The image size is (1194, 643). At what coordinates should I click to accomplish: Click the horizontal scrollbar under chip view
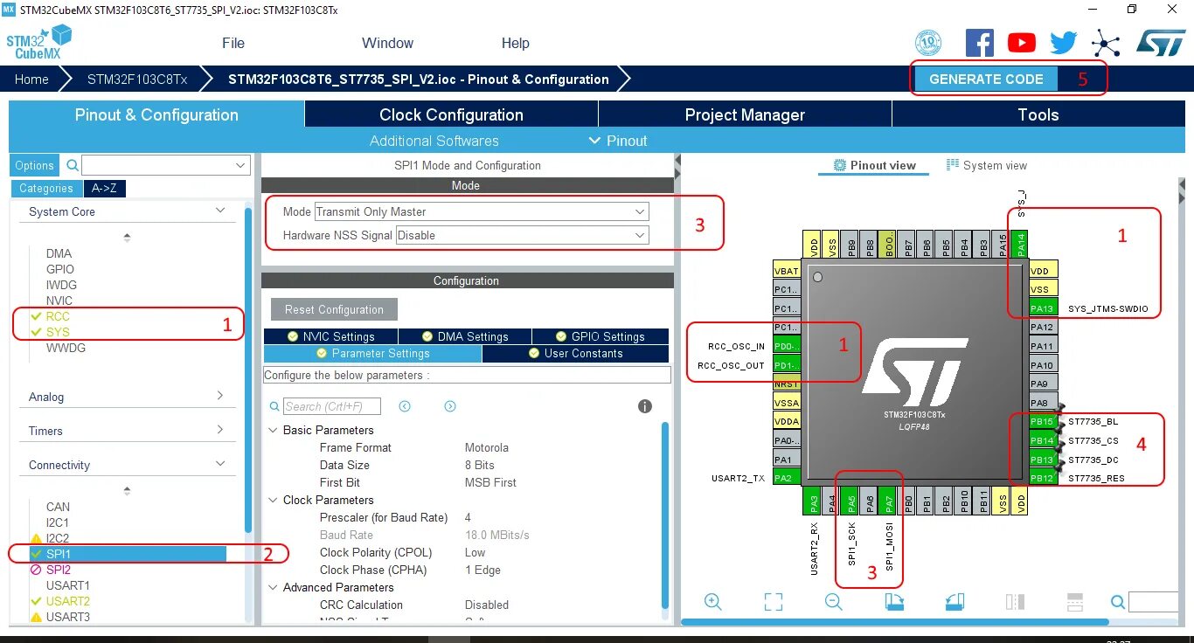click(x=895, y=622)
